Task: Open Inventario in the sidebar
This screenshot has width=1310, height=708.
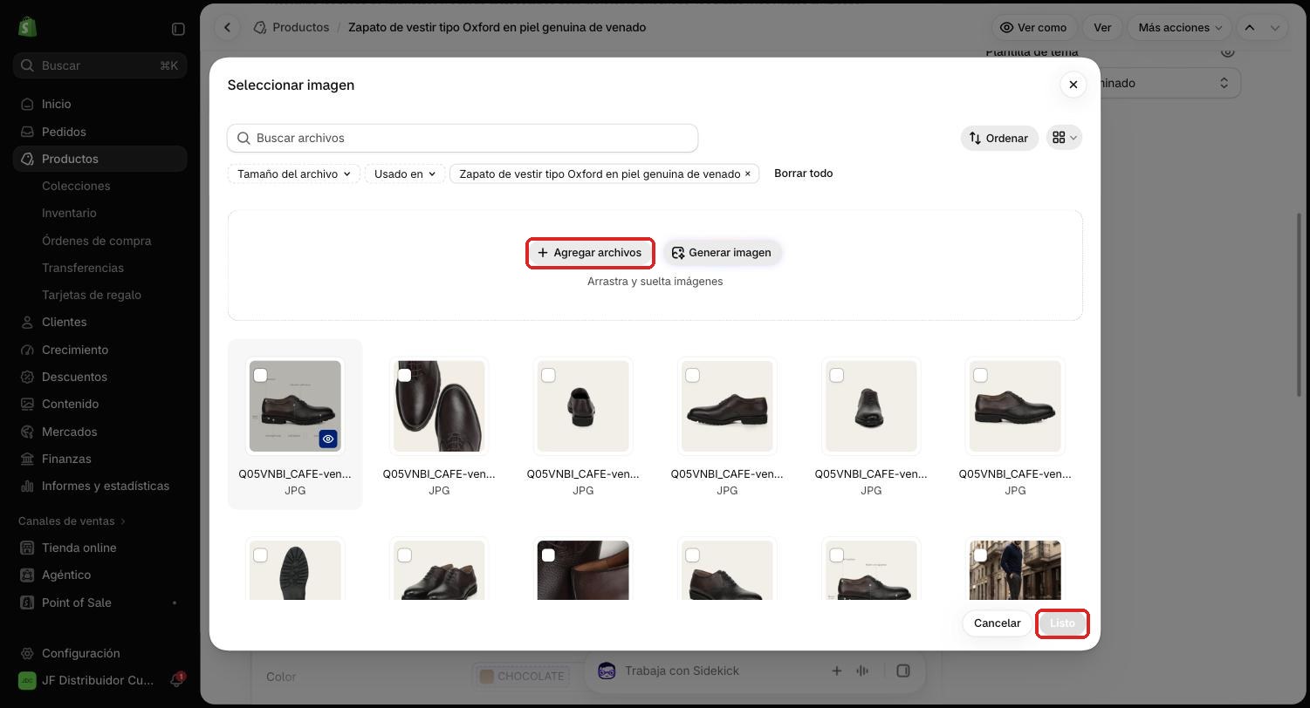Action: point(69,213)
